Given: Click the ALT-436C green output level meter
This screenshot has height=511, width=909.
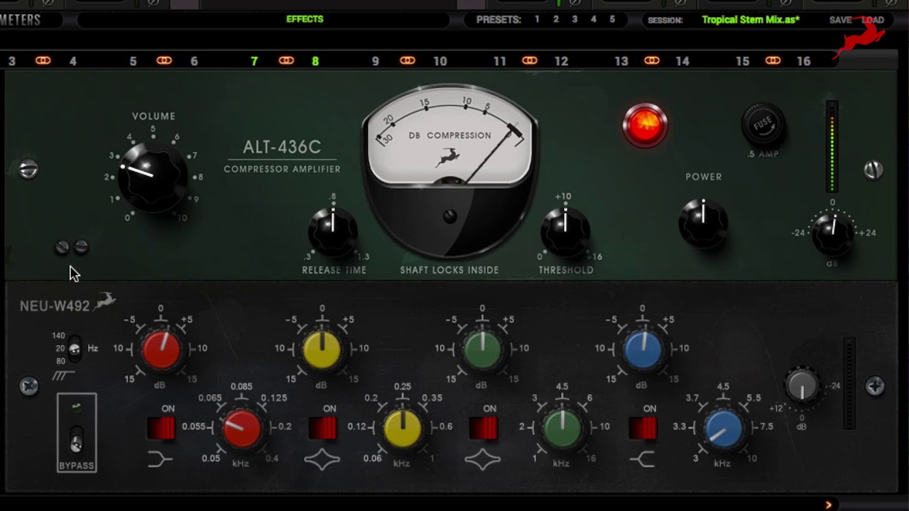Looking at the screenshot, I should click(832, 147).
